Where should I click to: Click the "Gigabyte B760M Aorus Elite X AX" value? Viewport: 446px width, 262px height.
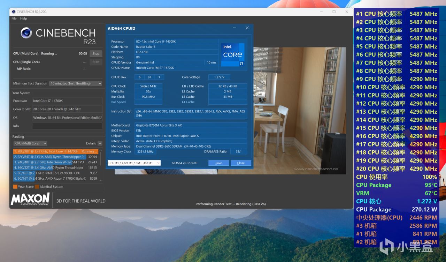coord(191,125)
